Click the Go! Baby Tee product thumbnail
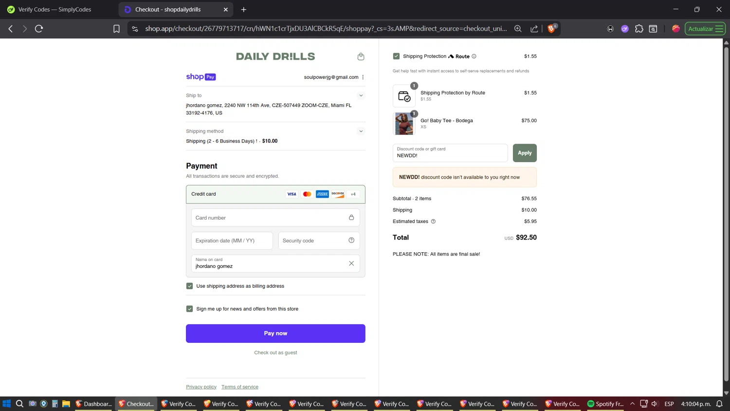 pos(404,124)
